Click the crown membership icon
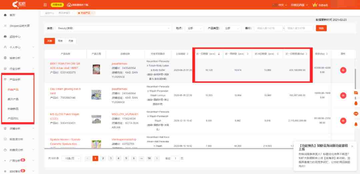The image size is (360, 174). pyautogui.click(x=314, y=5)
